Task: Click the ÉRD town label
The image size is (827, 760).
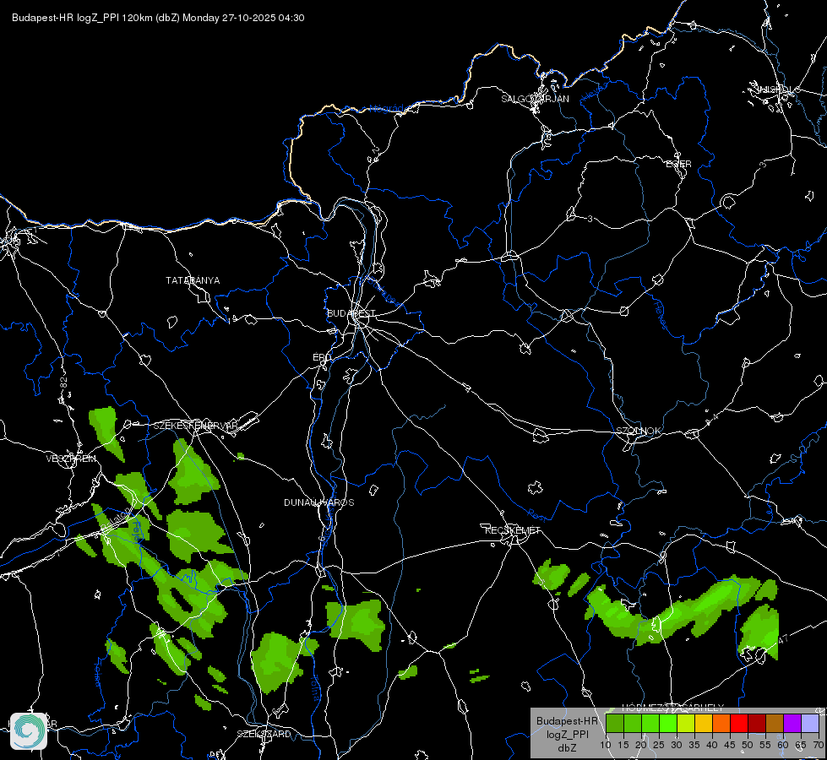Action: pyautogui.click(x=322, y=357)
